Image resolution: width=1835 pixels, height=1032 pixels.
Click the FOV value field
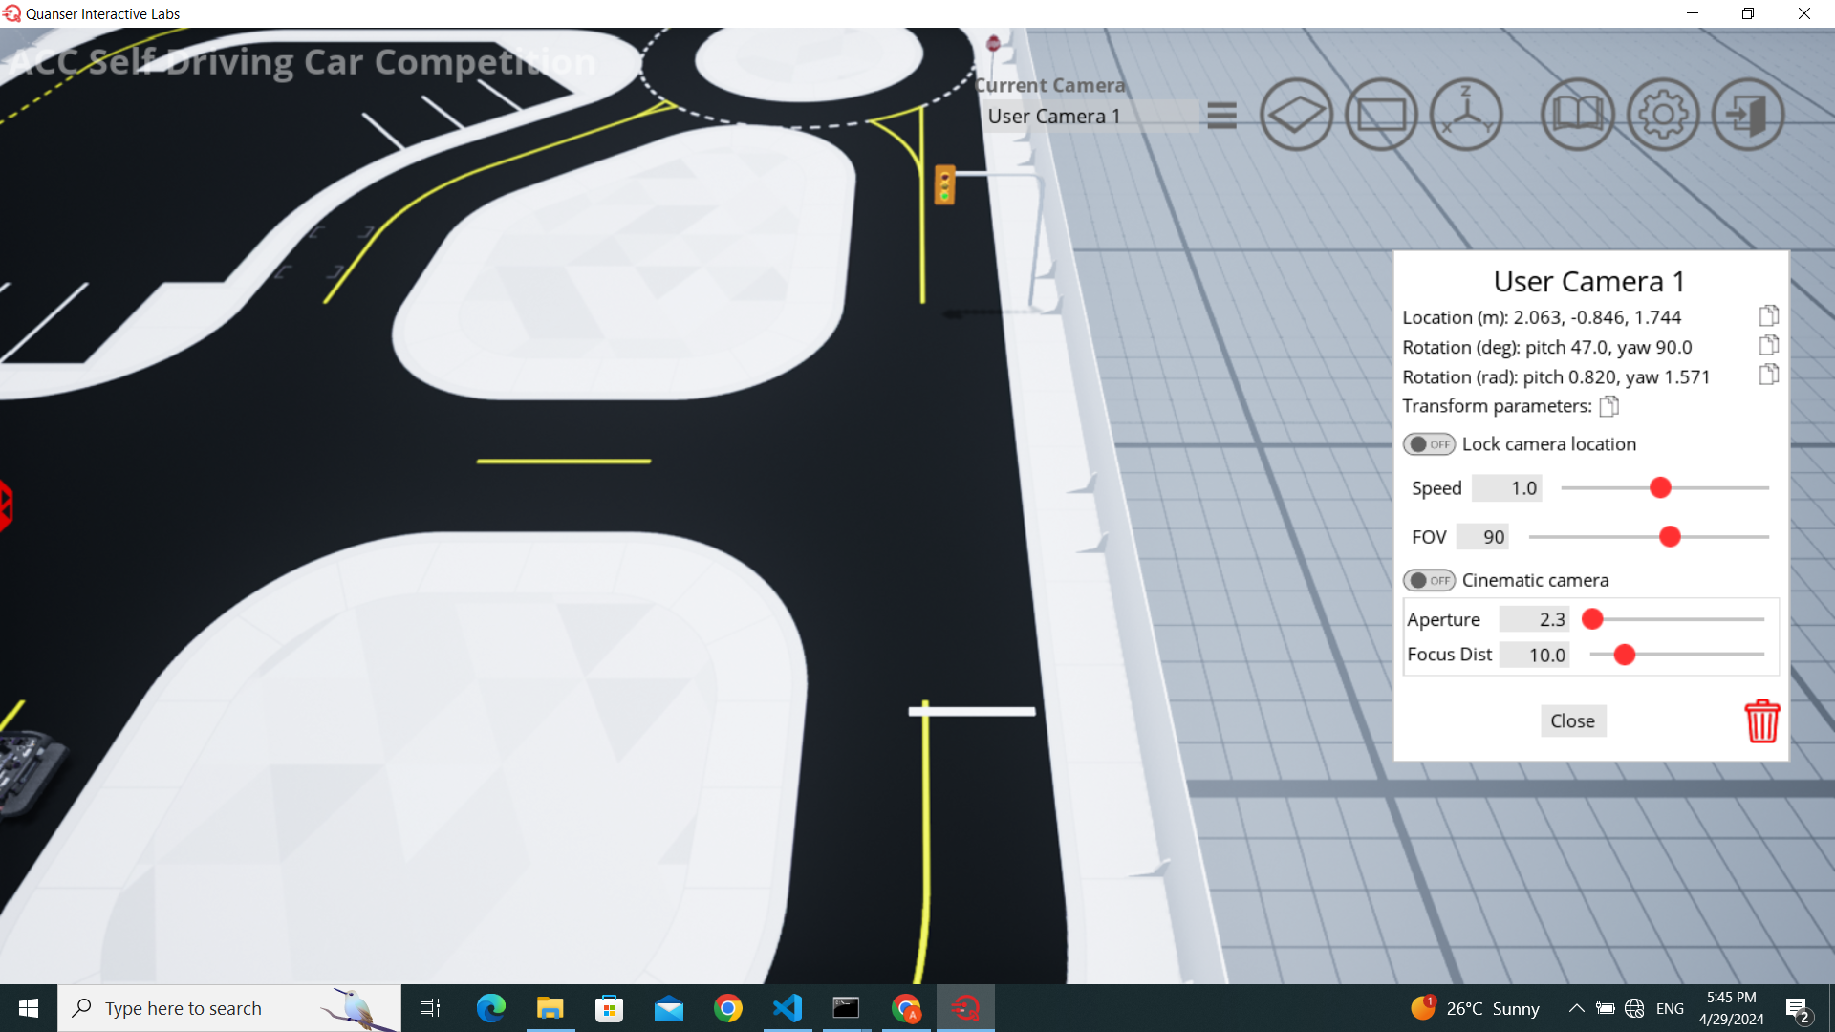click(x=1482, y=537)
